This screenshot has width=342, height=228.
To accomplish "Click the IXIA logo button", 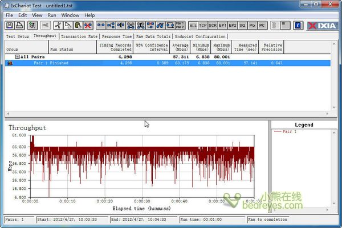I will tap(322, 26).
